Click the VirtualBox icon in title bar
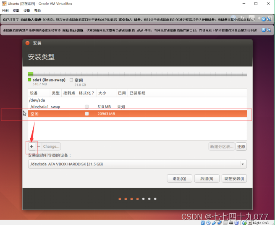Viewport: 275px width, 225px height. (x=4, y=3)
